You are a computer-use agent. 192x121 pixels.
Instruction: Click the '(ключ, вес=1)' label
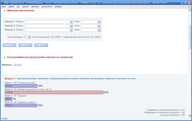[x=45, y=89]
